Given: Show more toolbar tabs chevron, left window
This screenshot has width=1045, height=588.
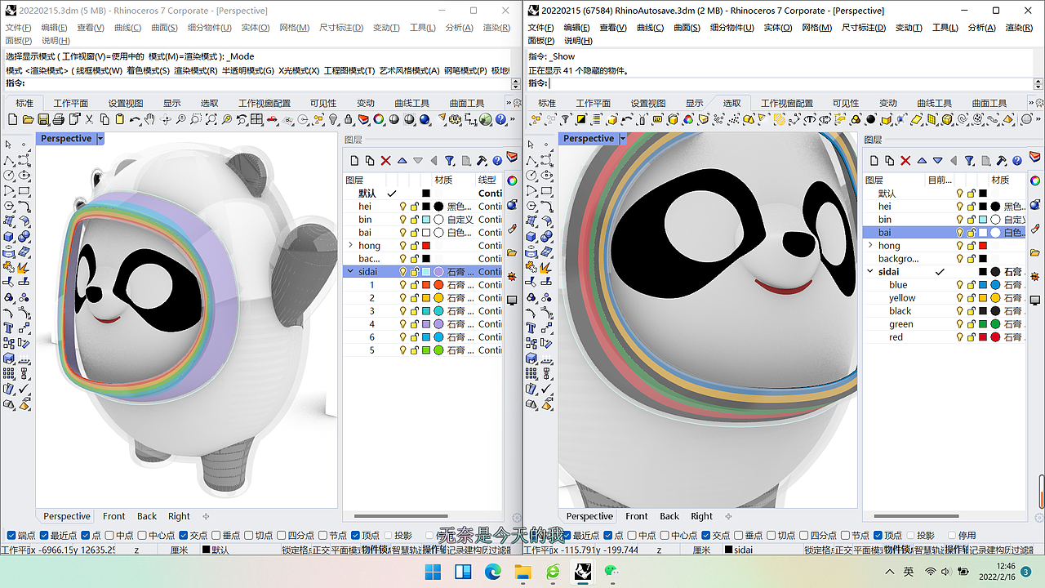Looking at the screenshot, I should (x=508, y=103).
